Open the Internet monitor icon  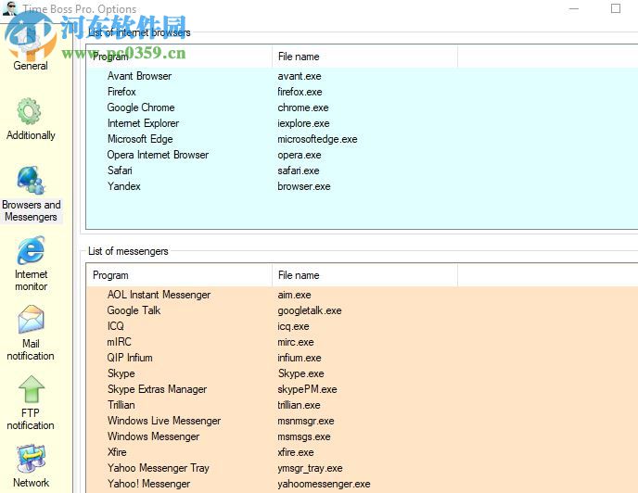click(31, 251)
